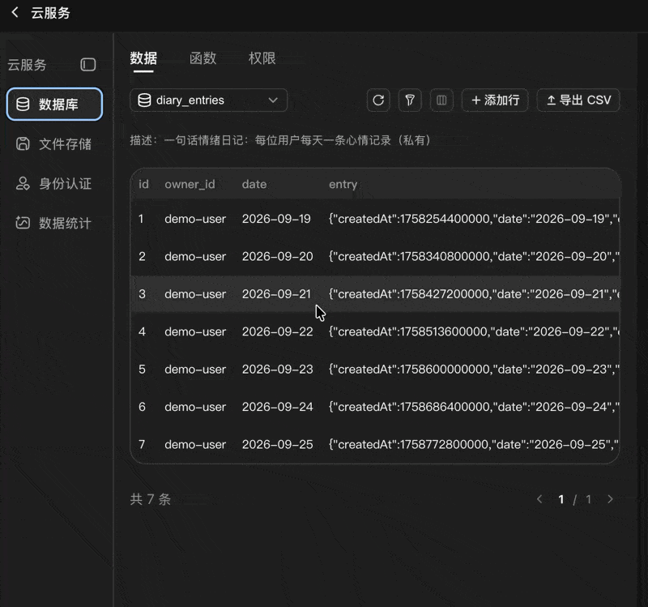Go to the previous page arrow

[539, 499]
